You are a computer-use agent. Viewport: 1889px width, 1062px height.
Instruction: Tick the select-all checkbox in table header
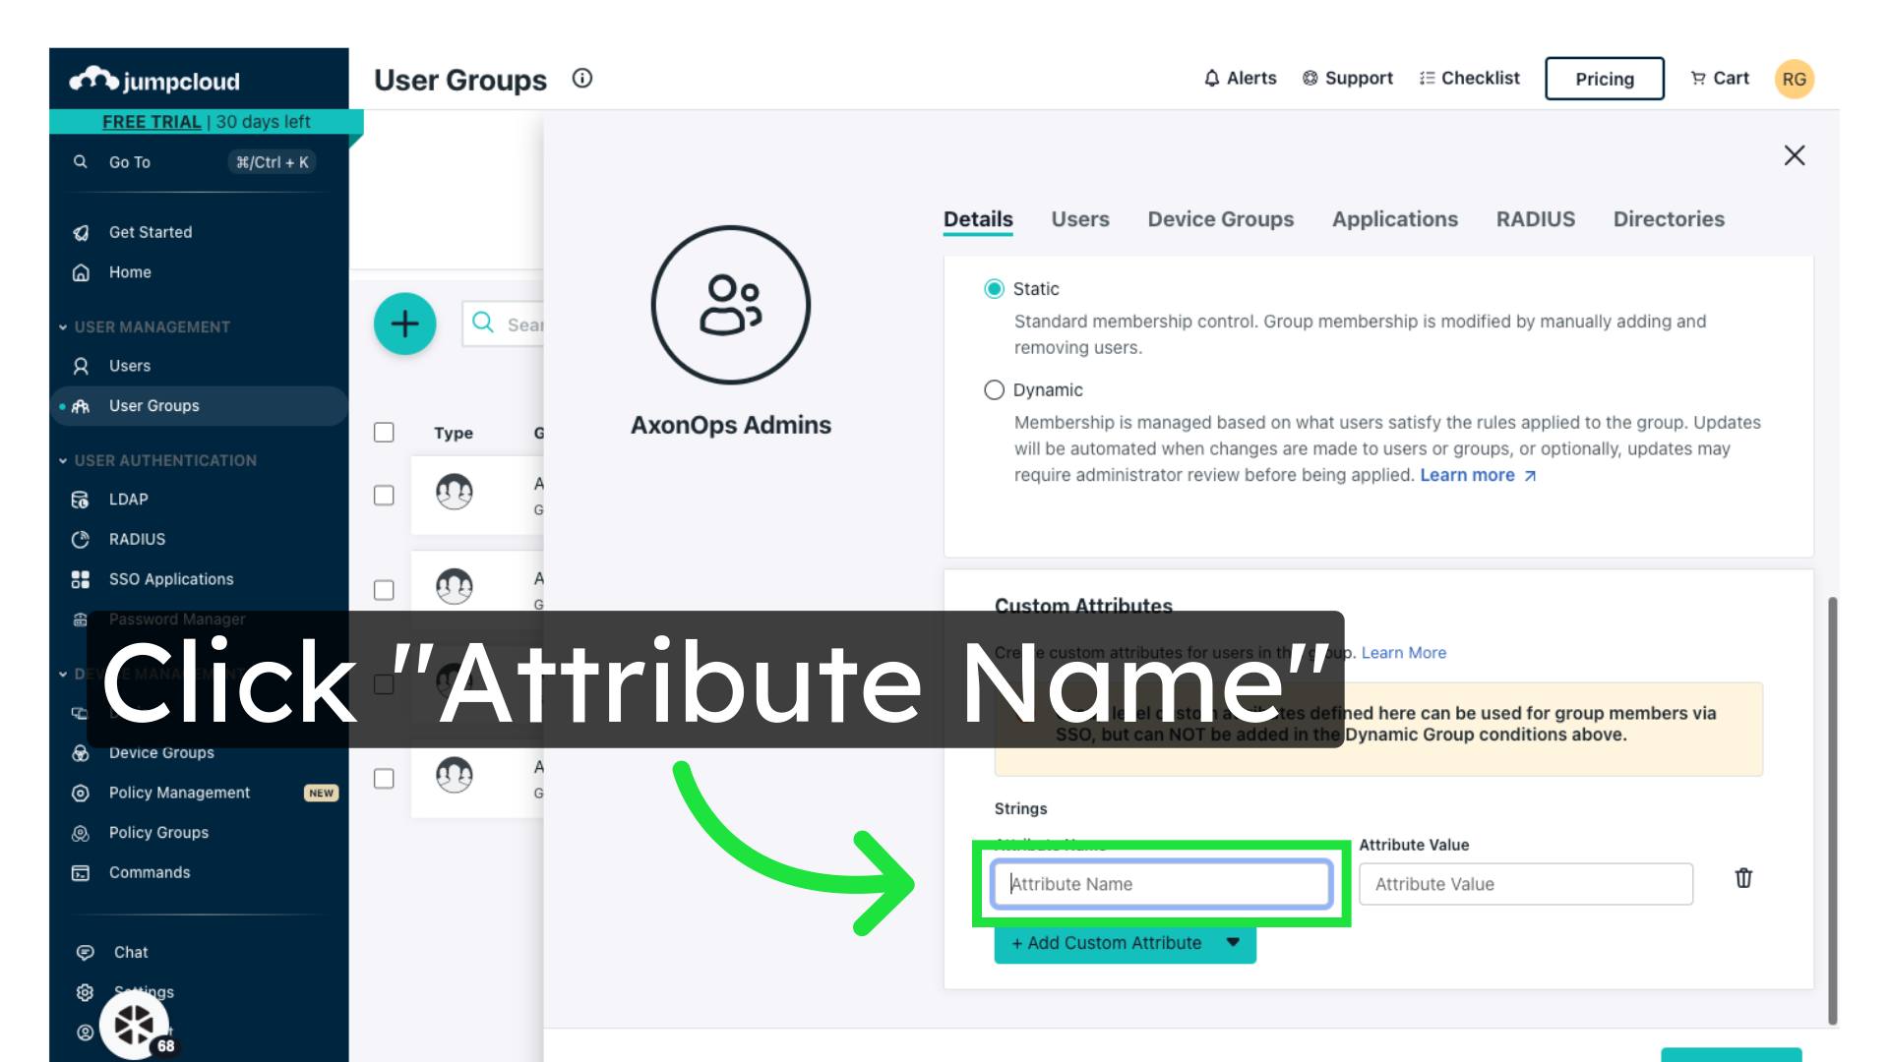coord(384,433)
